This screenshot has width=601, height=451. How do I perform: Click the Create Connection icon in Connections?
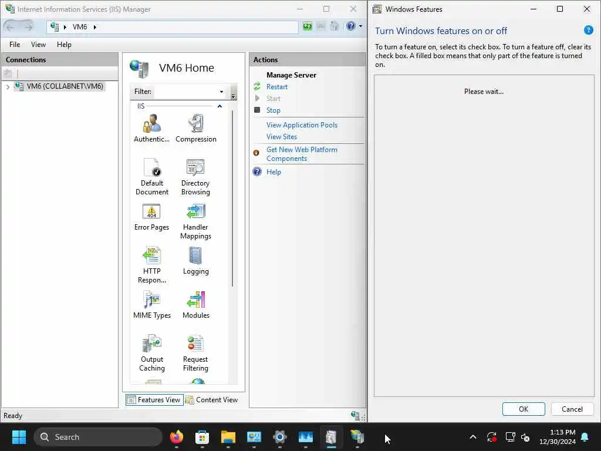coord(8,73)
